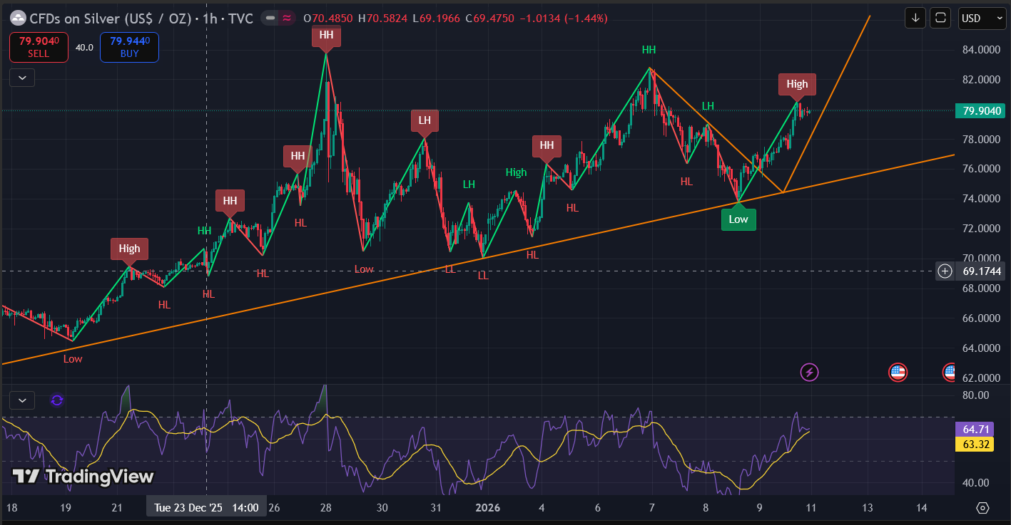This screenshot has width=1011, height=525.
Task: Click the purple refresh icon in RSI pane
Action: (57, 400)
